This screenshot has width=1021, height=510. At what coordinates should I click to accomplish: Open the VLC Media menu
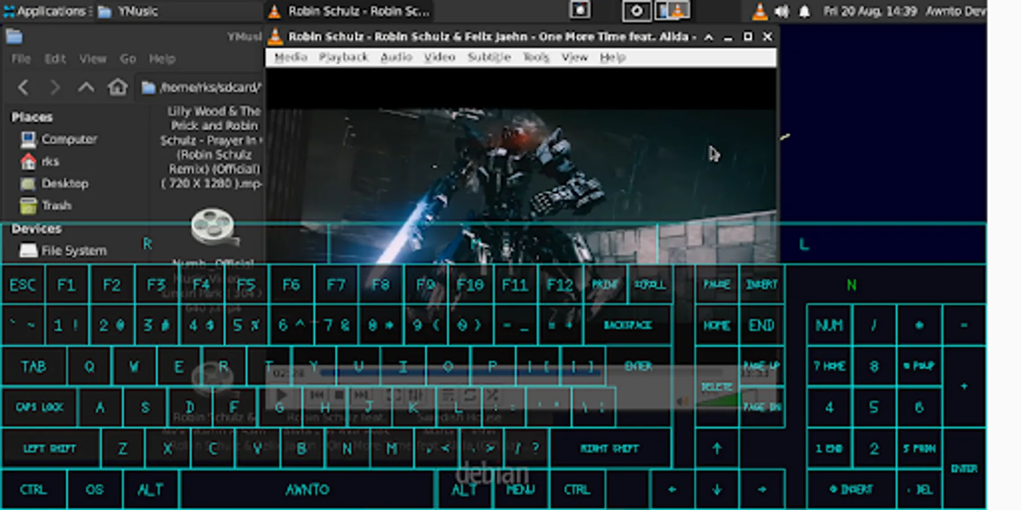(x=290, y=57)
